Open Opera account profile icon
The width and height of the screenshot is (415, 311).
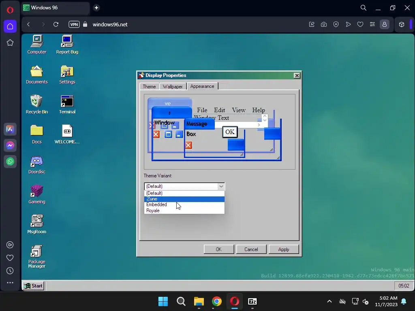pyautogui.click(x=385, y=24)
